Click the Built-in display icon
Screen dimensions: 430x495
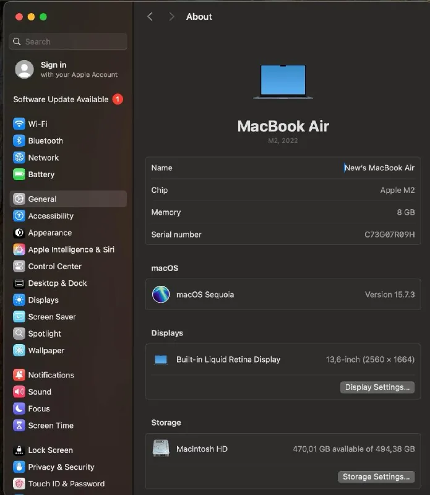click(x=161, y=359)
